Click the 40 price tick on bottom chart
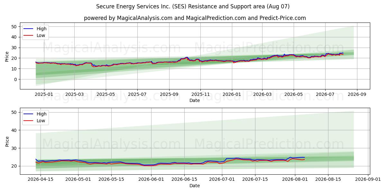 (14, 130)
